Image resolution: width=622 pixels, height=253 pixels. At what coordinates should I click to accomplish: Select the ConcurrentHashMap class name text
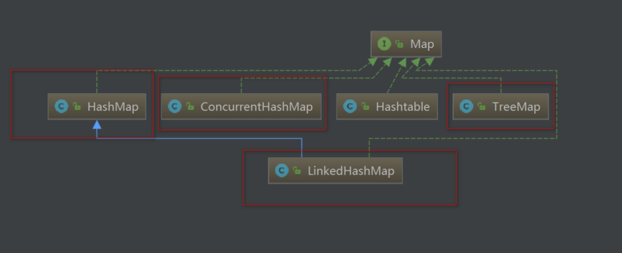[x=256, y=107]
